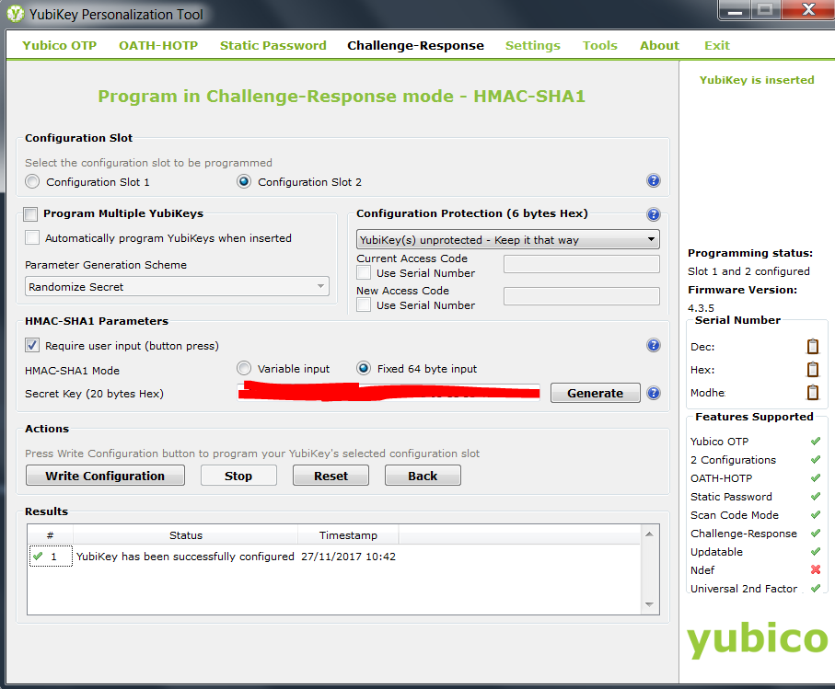
Task: Click the OATH-HOTP supported checkmark
Action: [x=816, y=478]
